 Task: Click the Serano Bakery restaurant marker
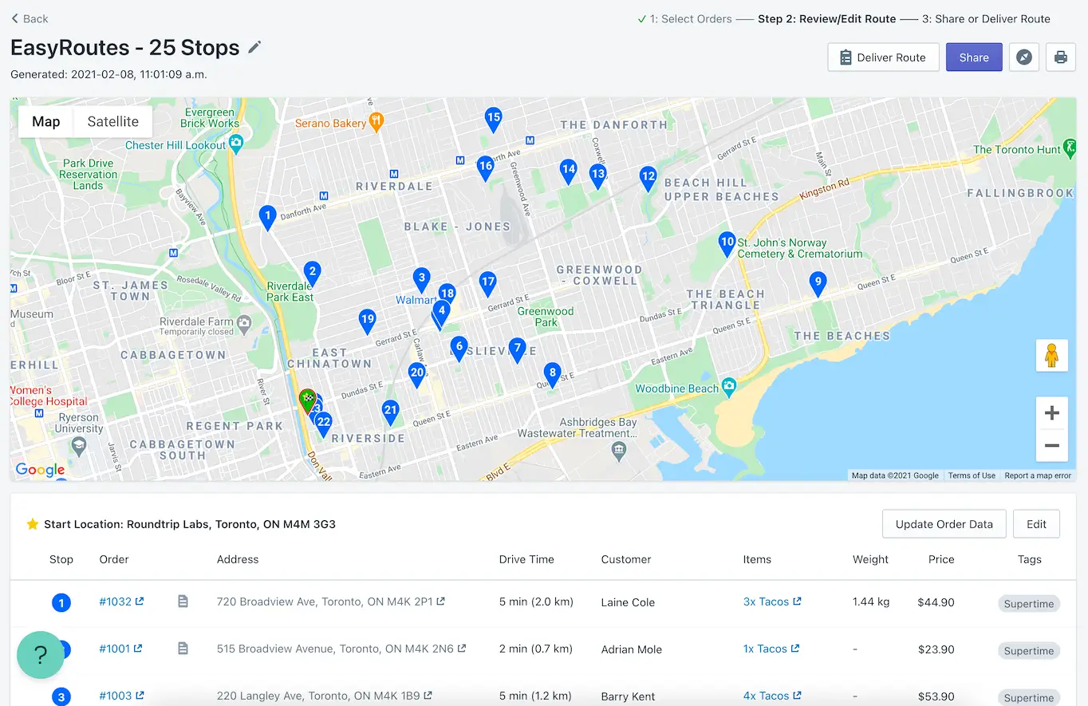[377, 122]
